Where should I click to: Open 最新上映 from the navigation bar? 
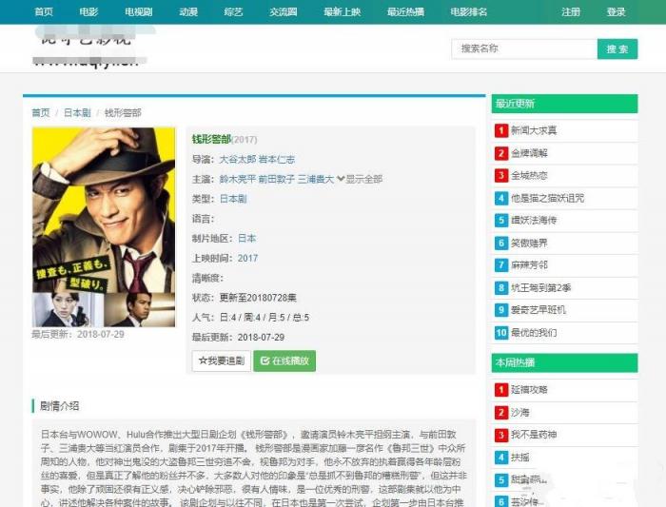pyautogui.click(x=342, y=12)
